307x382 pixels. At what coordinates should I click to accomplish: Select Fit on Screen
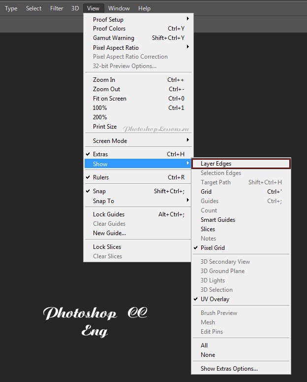(138, 99)
